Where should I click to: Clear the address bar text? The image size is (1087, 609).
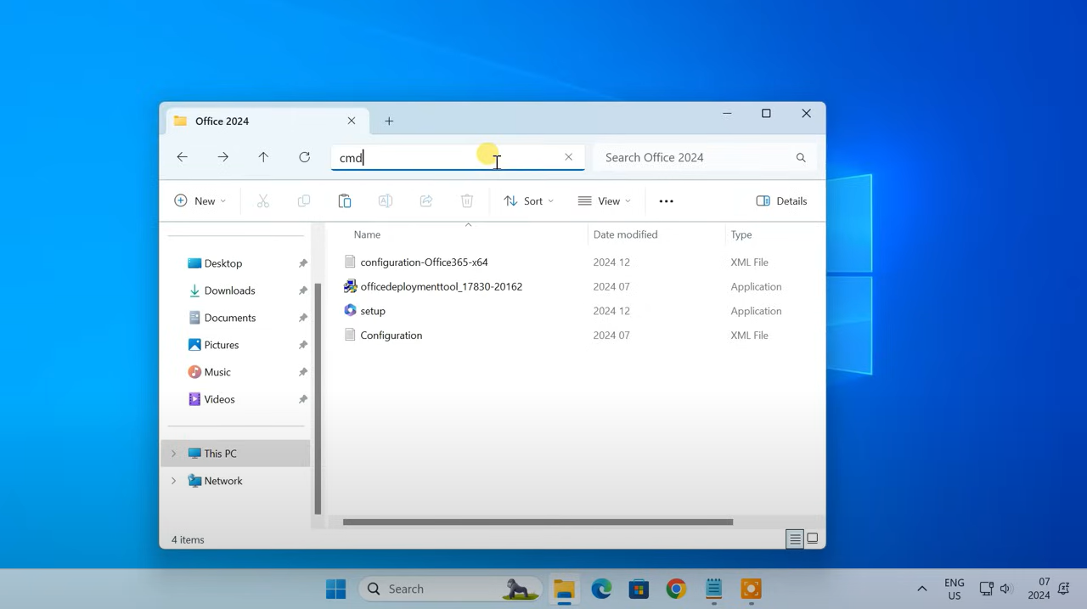click(568, 157)
